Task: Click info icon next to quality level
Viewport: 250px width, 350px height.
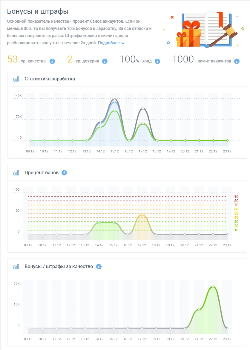Action: pyautogui.click(x=52, y=61)
